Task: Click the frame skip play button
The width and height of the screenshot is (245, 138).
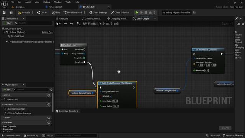Action: click(141, 13)
